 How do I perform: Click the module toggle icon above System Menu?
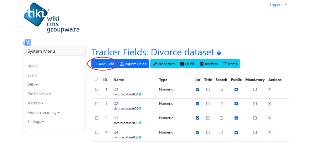click(28, 42)
